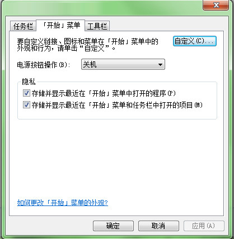Click the text 存储并显示最近在「开始」菜单和任务栏中打开的项目(M)
Image resolution: width=234 pixels, height=239 pixels.
(x=117, y=105)
